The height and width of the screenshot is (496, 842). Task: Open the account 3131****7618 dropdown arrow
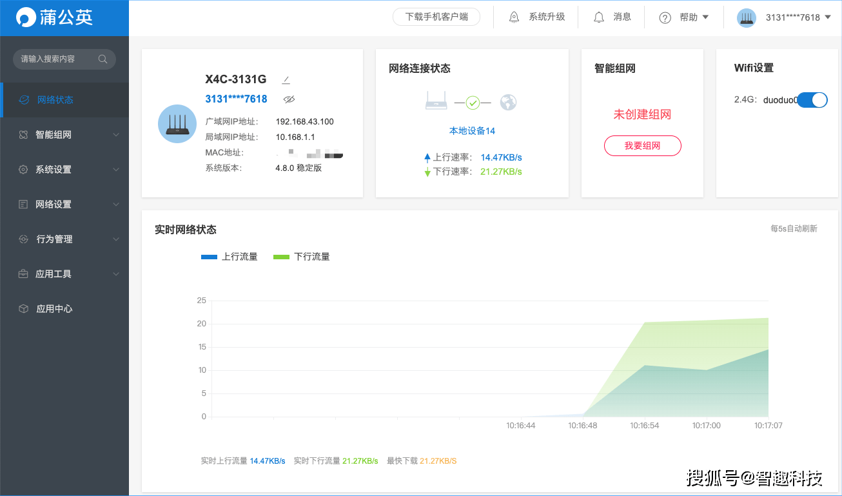pyautogui.click(x=828, y=17)
